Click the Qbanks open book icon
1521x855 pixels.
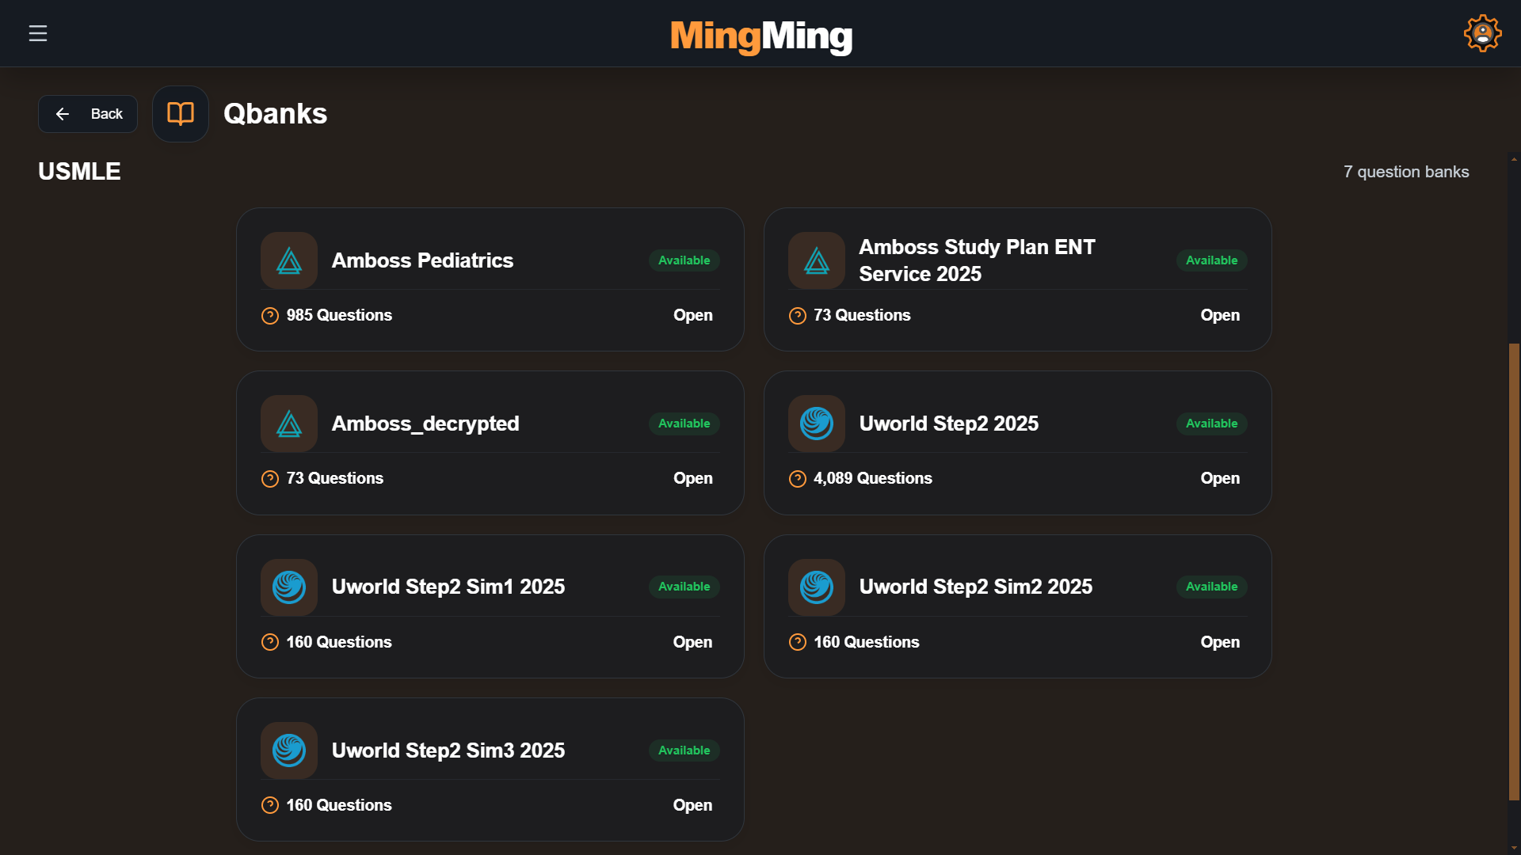coord(181,114)
